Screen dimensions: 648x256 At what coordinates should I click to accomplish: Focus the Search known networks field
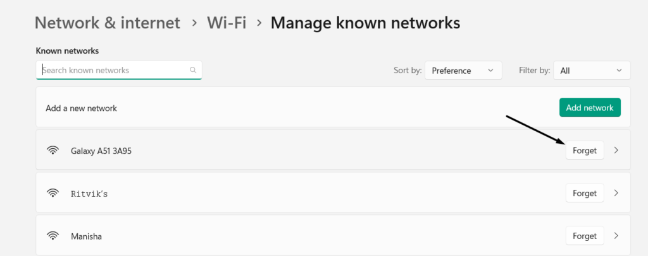point(114,71)
